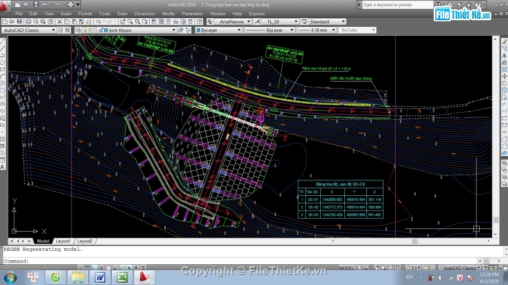Switch to the Layout1 tab
Image resolution: width=508 pixels, height=285 pixels.
point(63,241)
